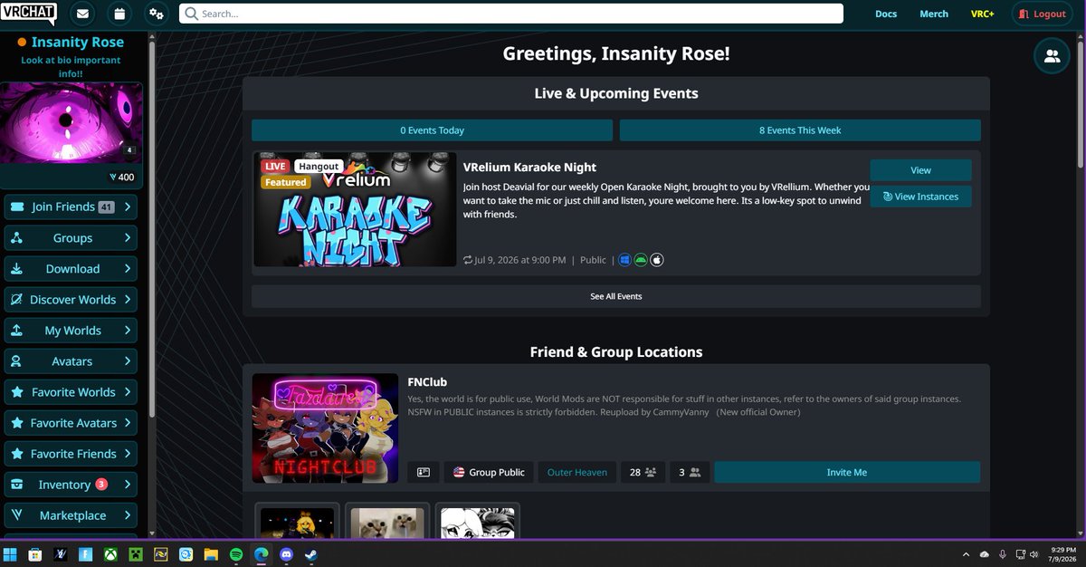
Task: Click the Join Friends sidebar icon
Action: pyautogui.click(x=17, y=207)
